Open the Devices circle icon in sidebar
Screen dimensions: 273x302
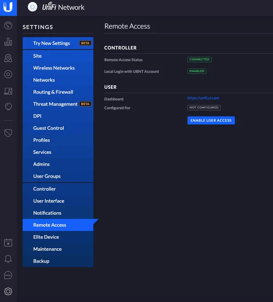pos(8,74)
